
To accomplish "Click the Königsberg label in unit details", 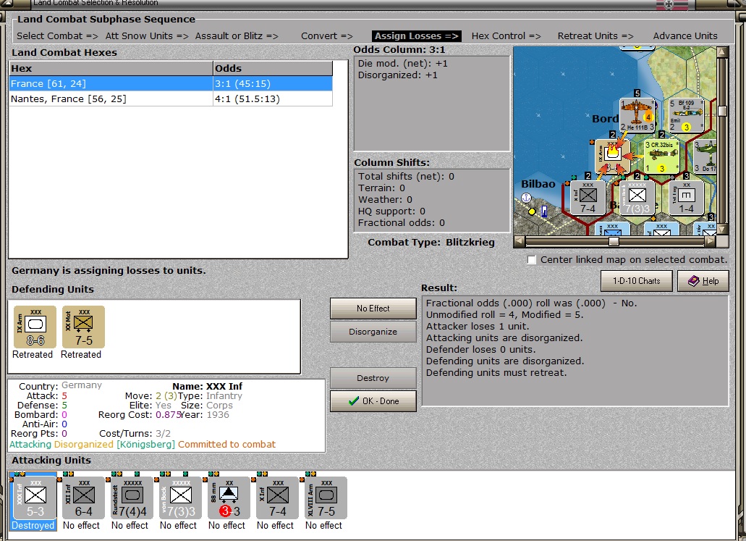I will 146,445.
